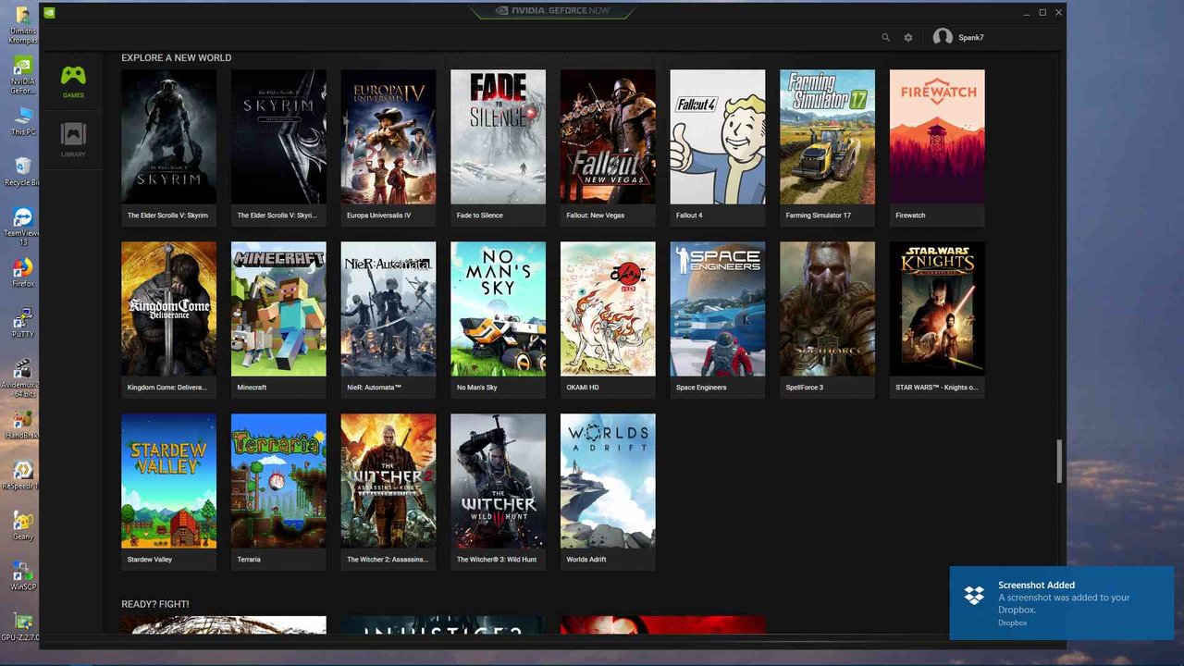Click the Firewatch title caption

click(x=910, y=216)
